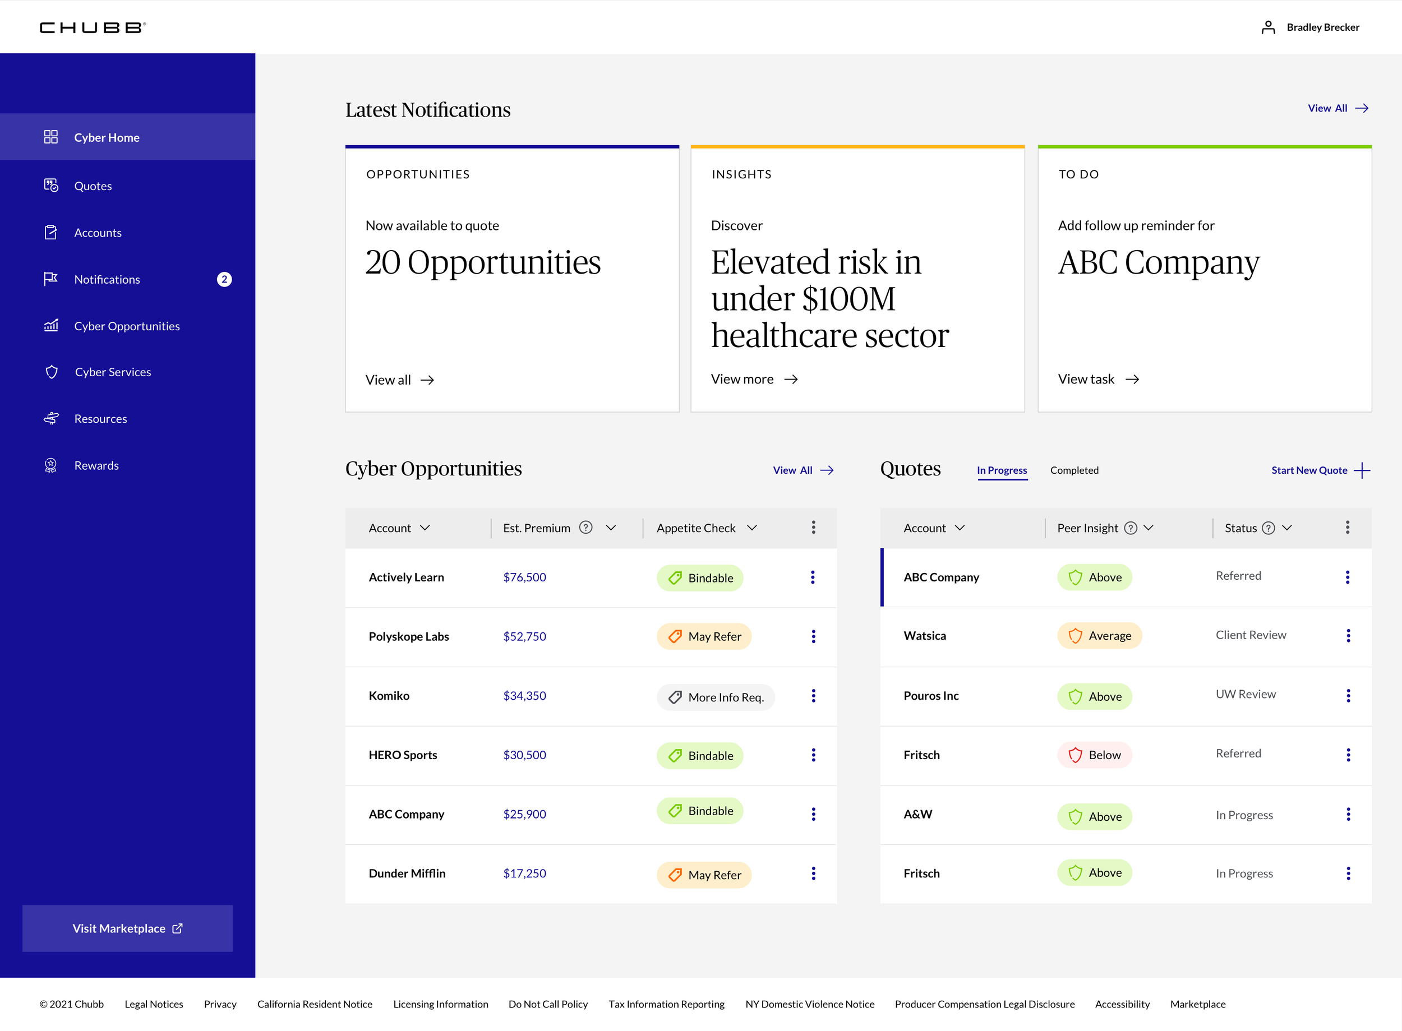Expand the Status column dropdown
This screenshot has height=1031, width=1402.
point(1287,528)
